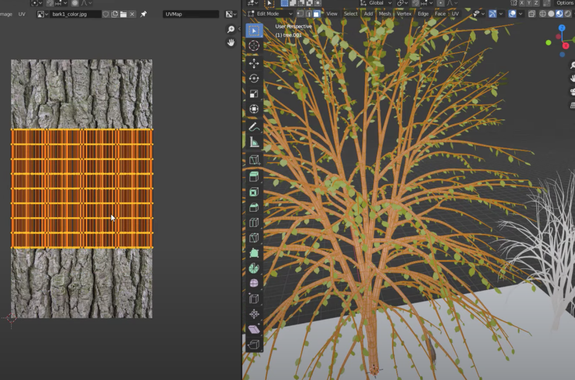The width and height of the screenshot is (575, 380).
Task: Activate the 3D Cursor tool
Action: coord(254,45)
